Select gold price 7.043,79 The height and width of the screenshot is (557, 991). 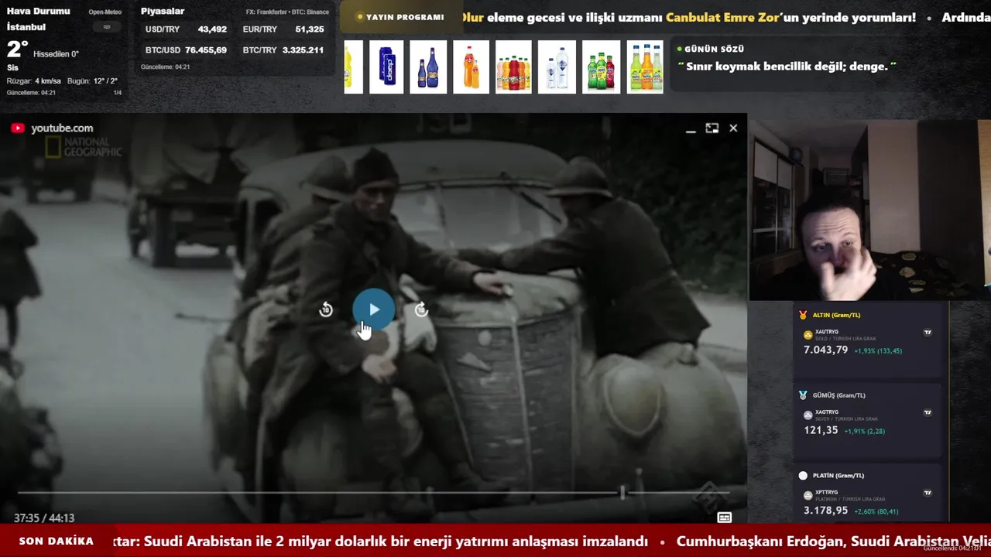825,350
